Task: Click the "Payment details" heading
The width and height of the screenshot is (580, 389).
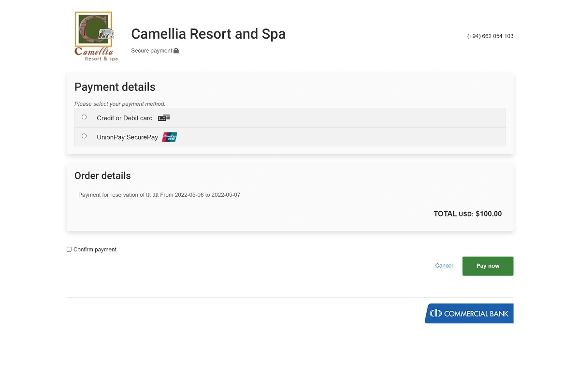Action: [x=115, y=87]
